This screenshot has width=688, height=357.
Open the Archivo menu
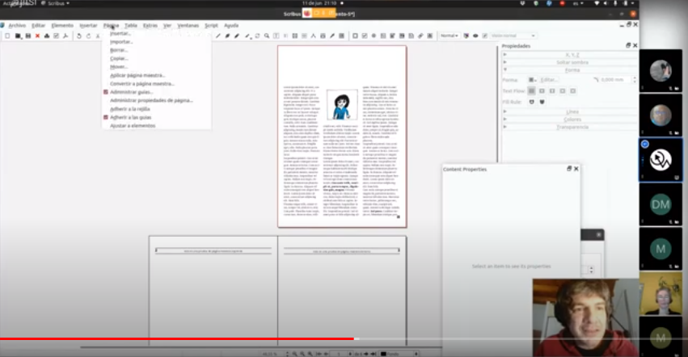tap(17, 25)
